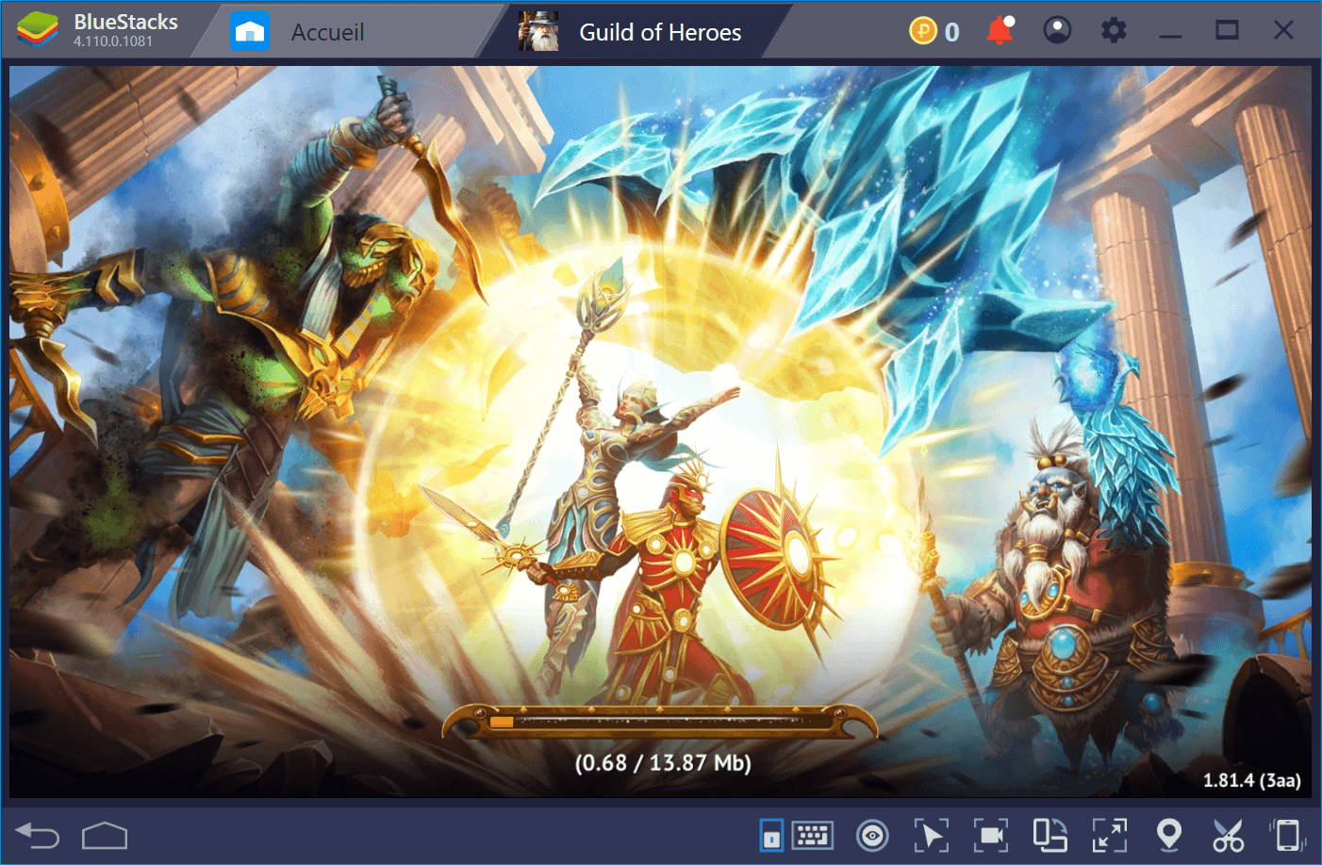Screen dimensions: 1322x865
Task: Enter fullscreen with the expand arrows icon
Action: [x=1110, y=836]
